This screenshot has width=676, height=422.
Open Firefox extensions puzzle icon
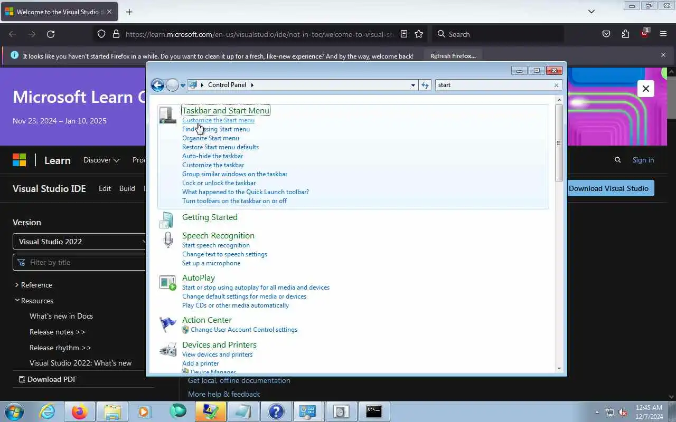click(x=625, y=34)
